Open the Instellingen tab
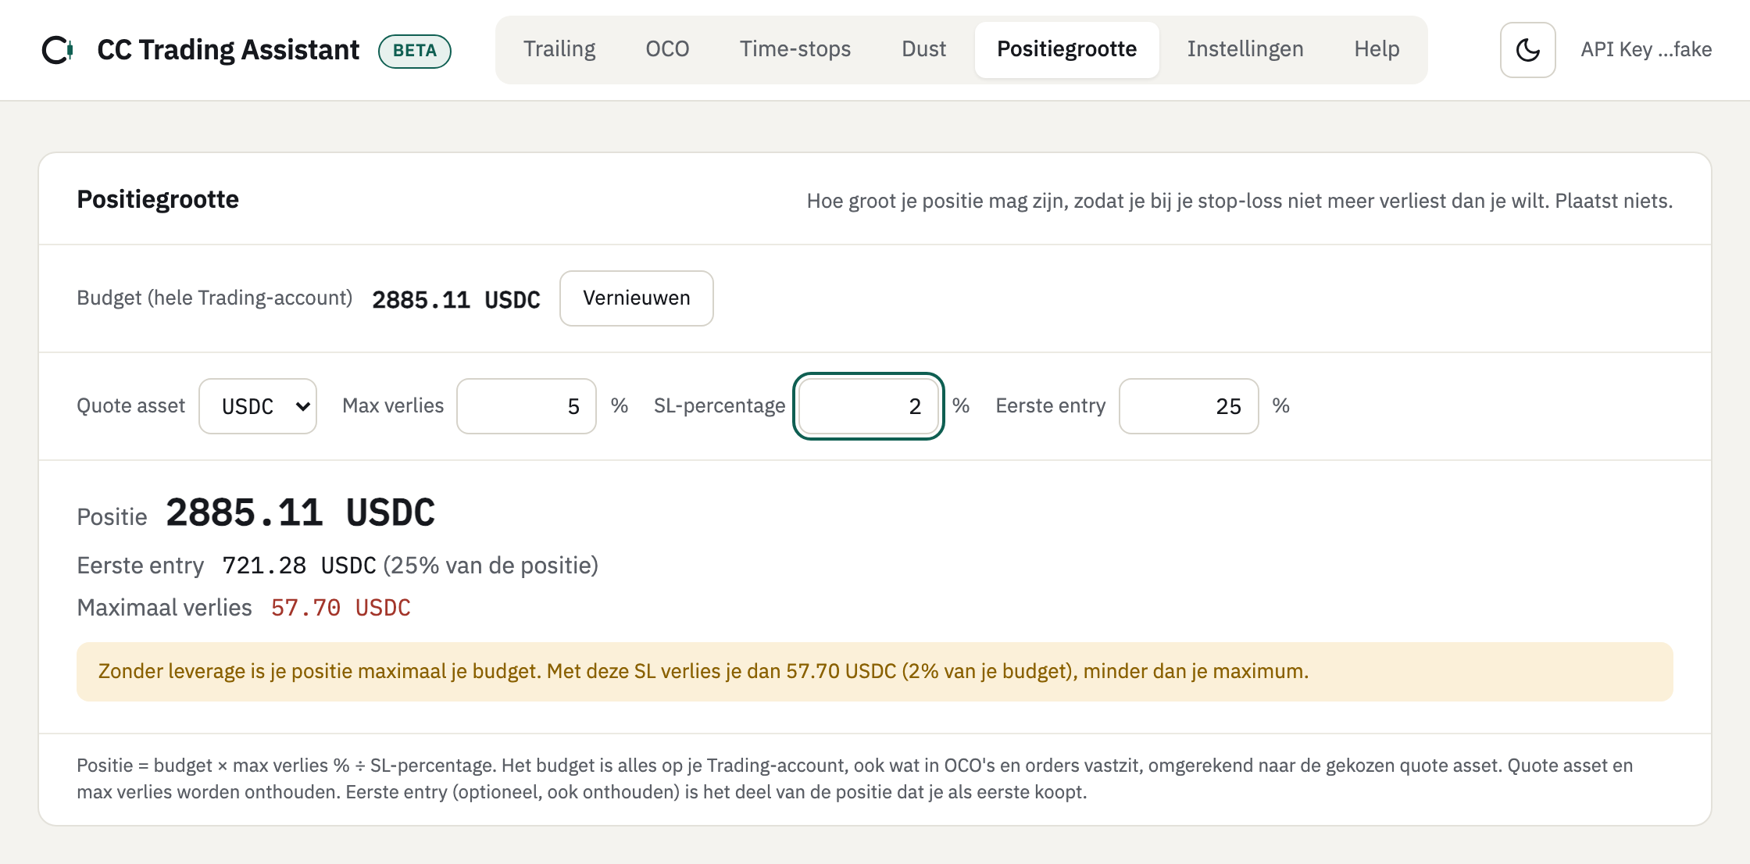 point(1245,49)
